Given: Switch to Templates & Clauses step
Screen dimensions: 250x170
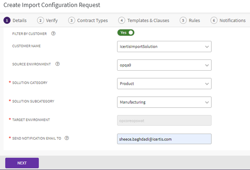Looking at the screenshot, I should 148,20.
